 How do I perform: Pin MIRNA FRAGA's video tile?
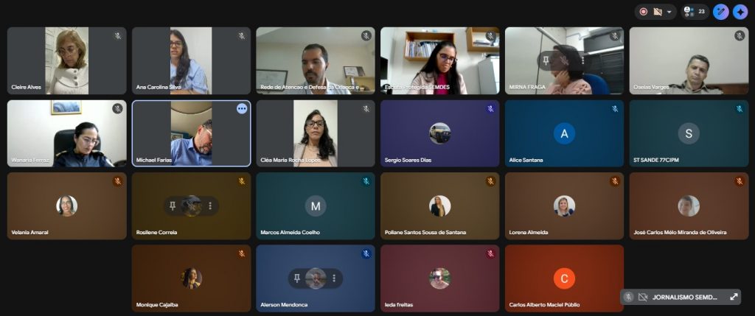(546, 60)
